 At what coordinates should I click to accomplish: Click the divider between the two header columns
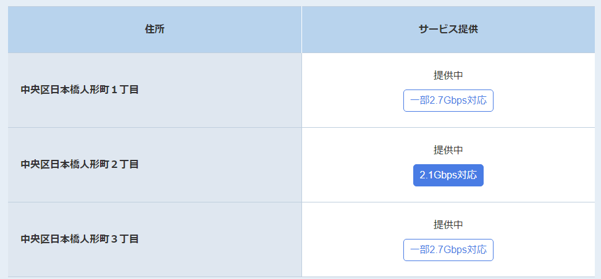tap(301, 30)
